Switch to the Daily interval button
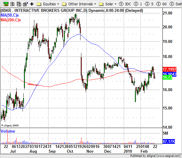This screenshot has height=158, width=182. 176,4
